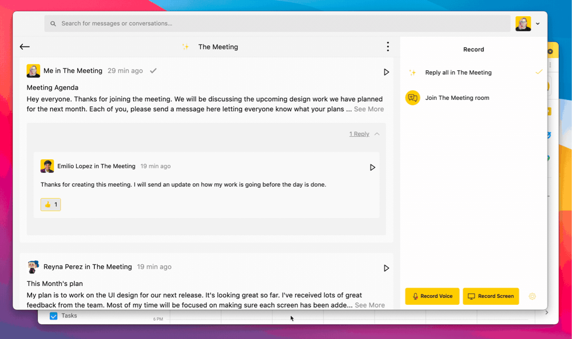Click Emilio Lopez in The Meeting name
The image size is (572, 339).
tap(96, 166)
